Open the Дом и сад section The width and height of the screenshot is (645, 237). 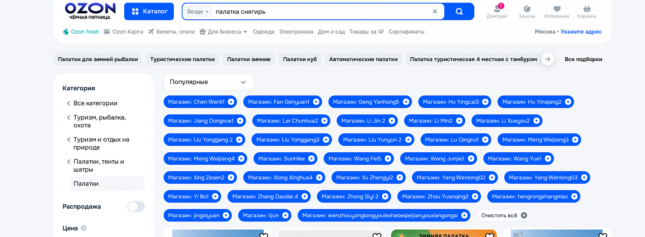tap(331, 31)
